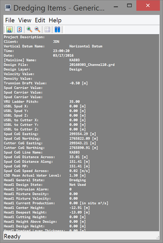The width and height of the screenshot is (163, 243).
Task: Click the toolbar drag handle grip
Action: pyautogui.click(x=4, y=30)
